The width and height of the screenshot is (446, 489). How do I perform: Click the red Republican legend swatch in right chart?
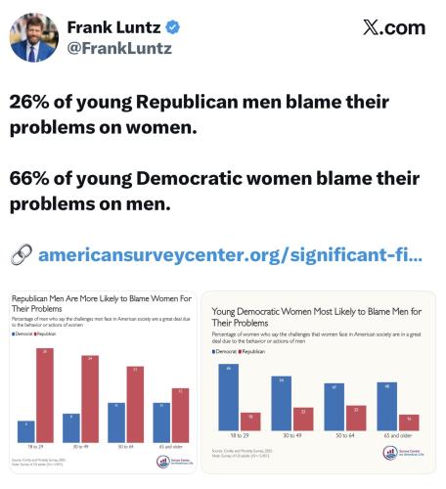pos(240,351)
